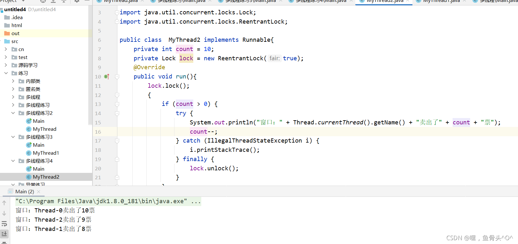The height and width of the screenshot is (244, 518).
Task: Fold the if block on line 13
Action: click(117, 104)
